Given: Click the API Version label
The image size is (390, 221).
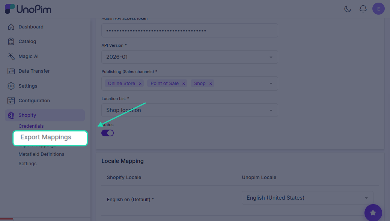Looking at the screenshot, I should pyautogui.click(x=114, y=45).
